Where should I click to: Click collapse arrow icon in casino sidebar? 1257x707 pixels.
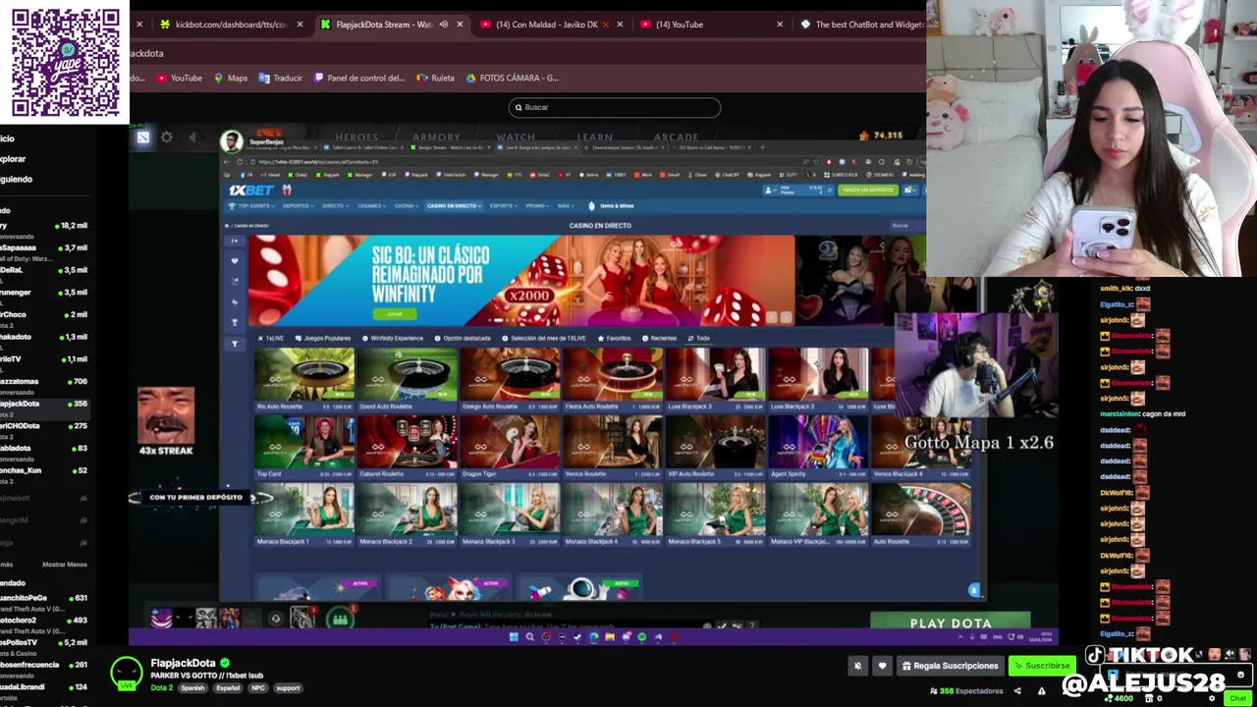click(x=235, y=241)
